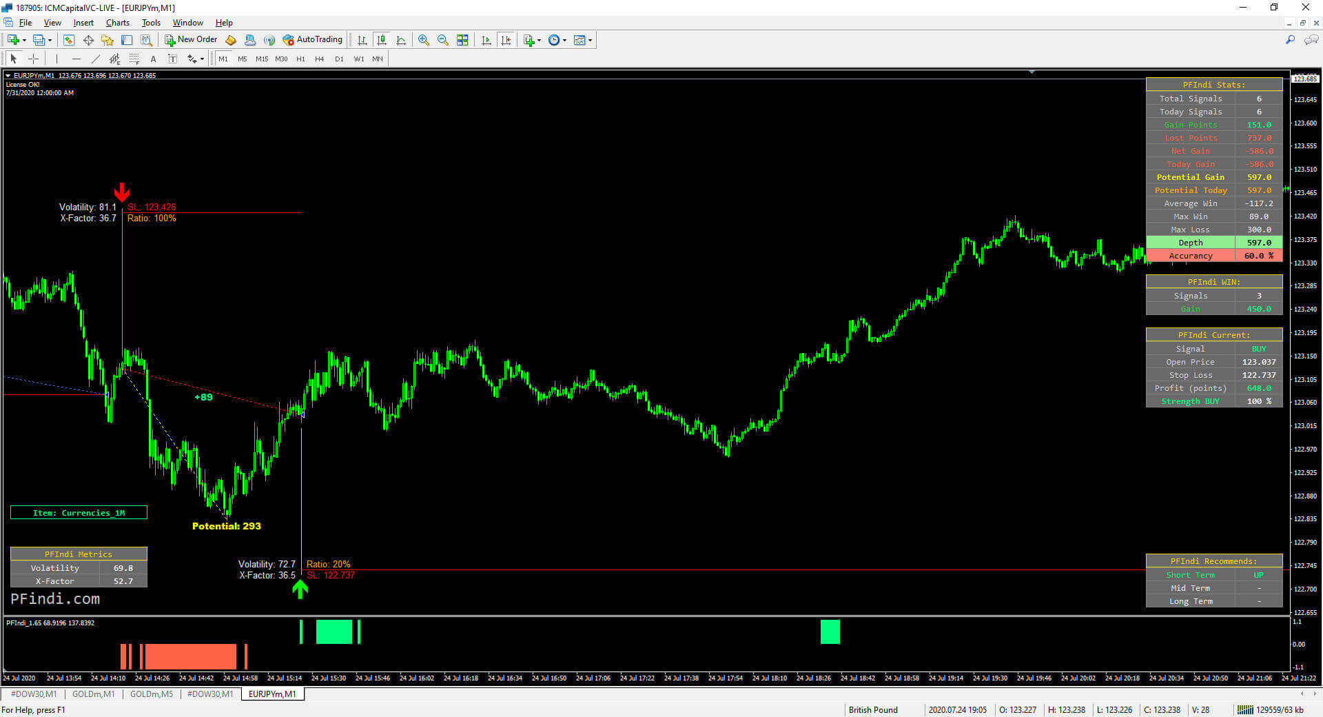Click the green buy arrow signal marker
The image size is (1323, 717).
(300, 589)
